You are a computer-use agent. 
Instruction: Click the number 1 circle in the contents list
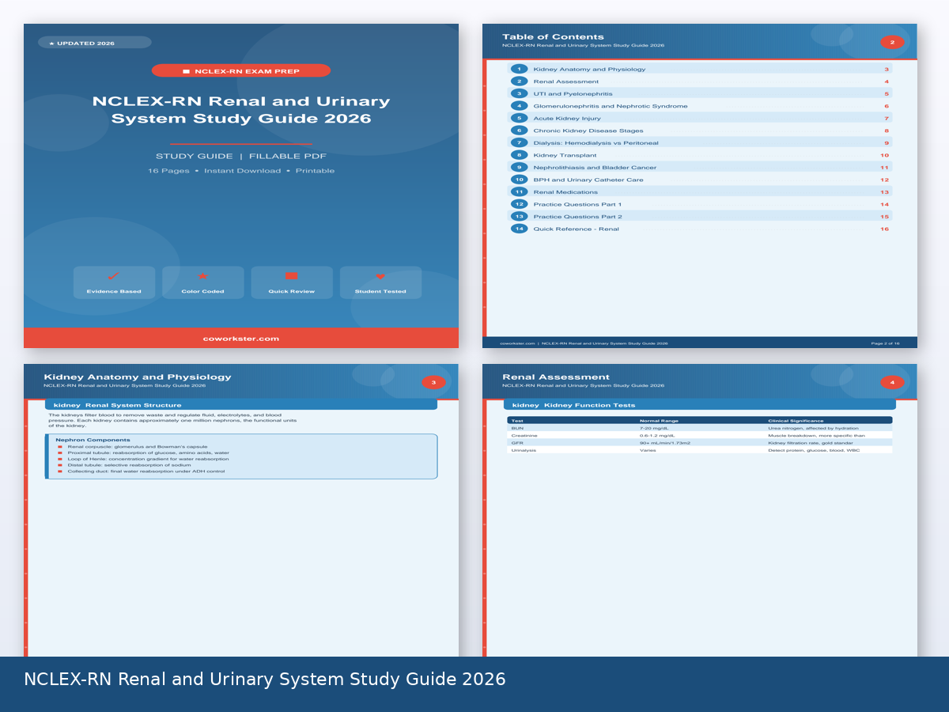(x=519, y=69)
